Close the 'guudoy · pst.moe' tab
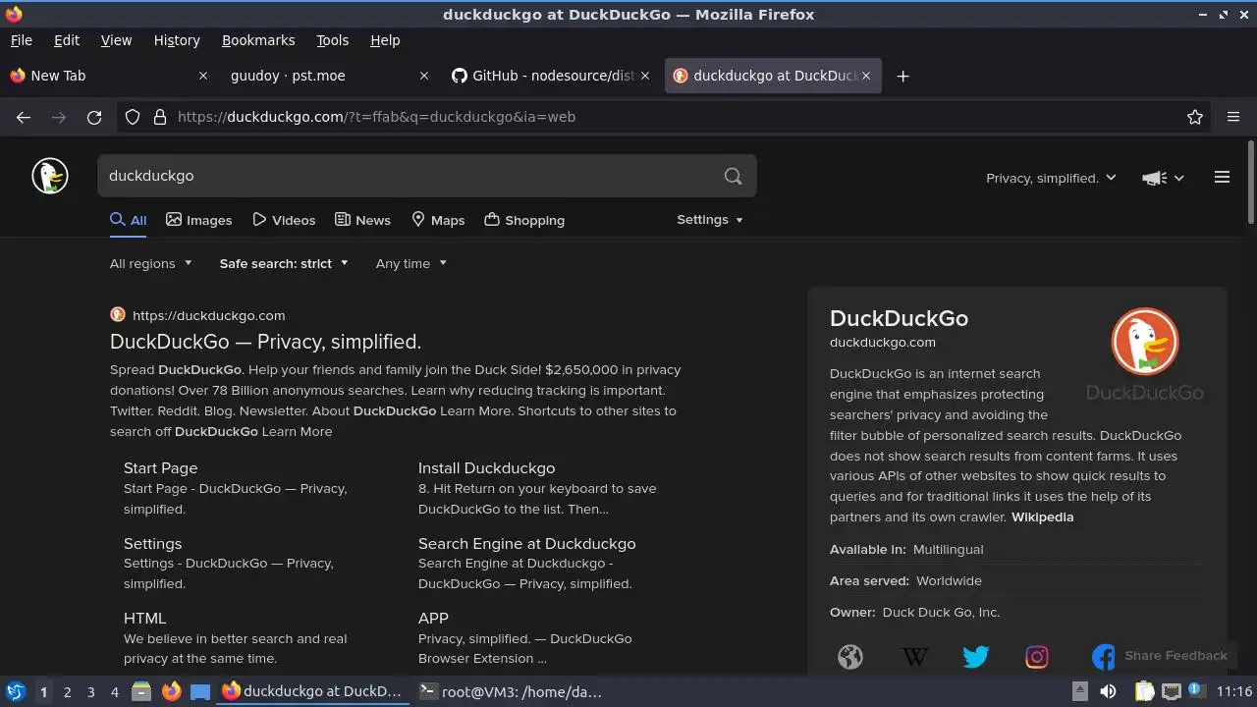 pos(424,76)
